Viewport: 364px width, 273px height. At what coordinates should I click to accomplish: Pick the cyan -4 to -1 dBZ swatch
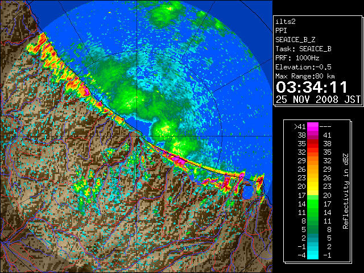[x=313, y=255]
